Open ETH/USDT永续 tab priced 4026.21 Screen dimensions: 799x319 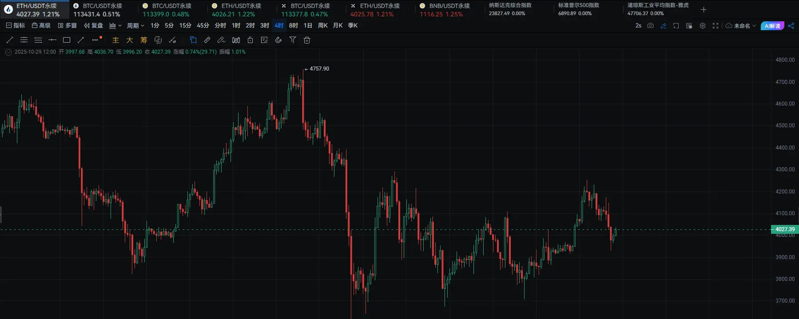pos(242,10)
